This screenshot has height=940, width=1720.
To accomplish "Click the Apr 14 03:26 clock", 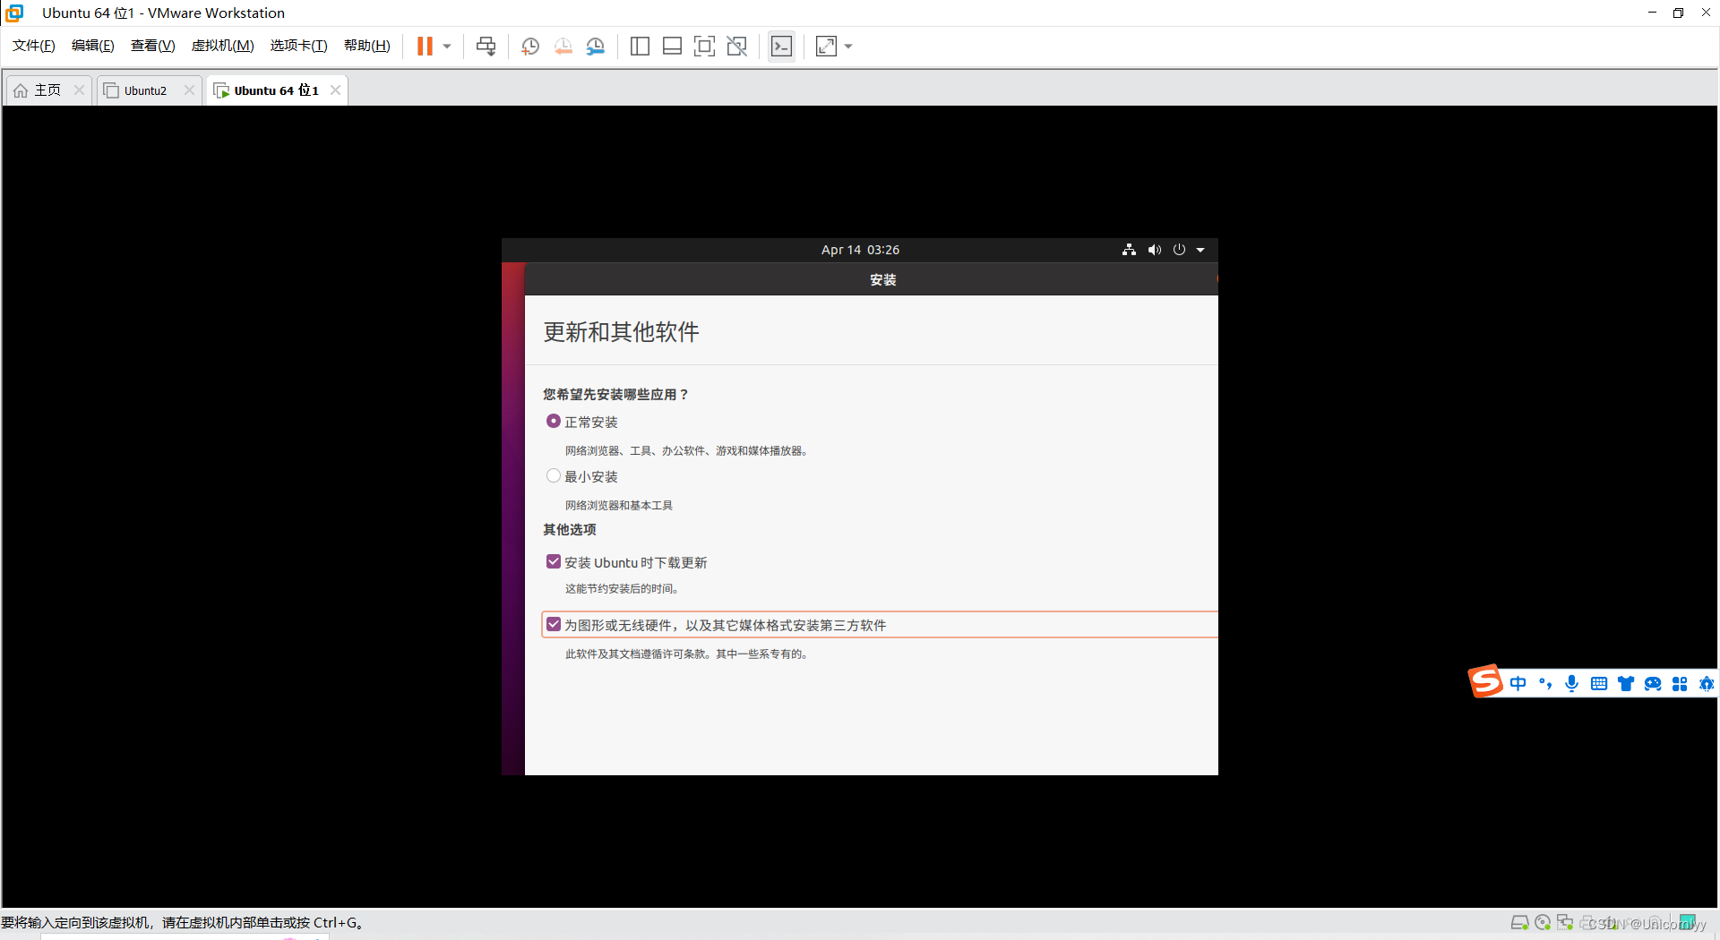I will [860, 250].
